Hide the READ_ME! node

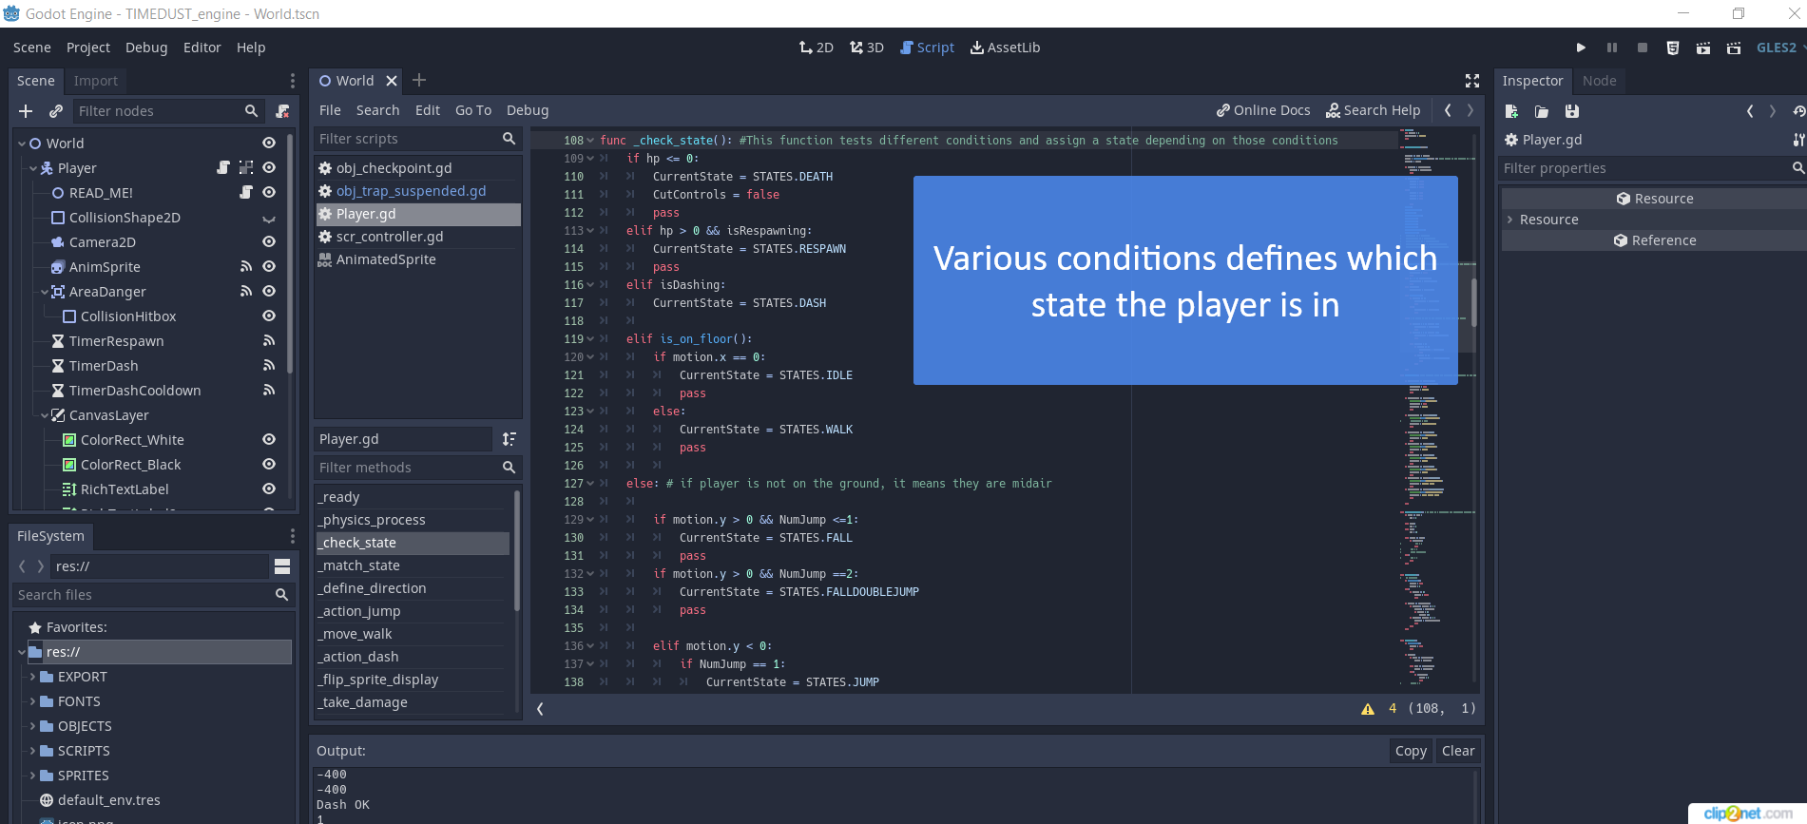click(x=269, y=192)
